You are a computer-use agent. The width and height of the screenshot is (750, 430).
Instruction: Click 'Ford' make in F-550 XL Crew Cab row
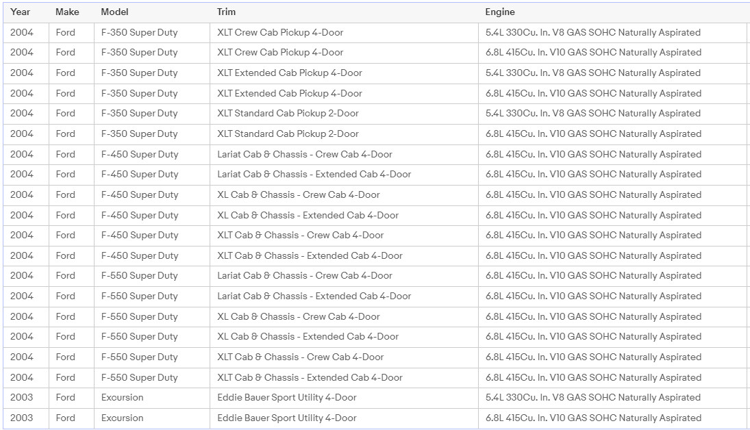point(66,316)
